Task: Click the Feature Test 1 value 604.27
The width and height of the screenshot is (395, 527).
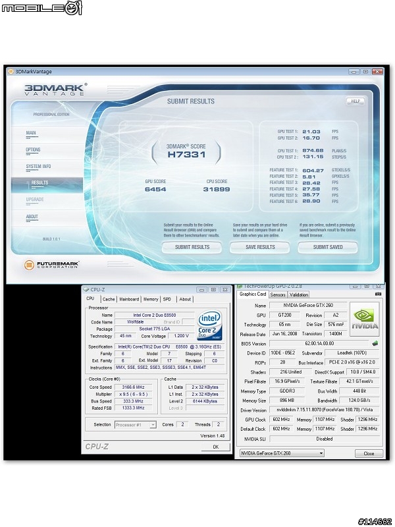Action: coord(313,171)
